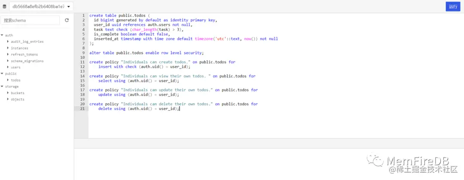Select the storage schema label
Image resolution: width=464 pixels, height=180 pixels.
click(12, 87)
